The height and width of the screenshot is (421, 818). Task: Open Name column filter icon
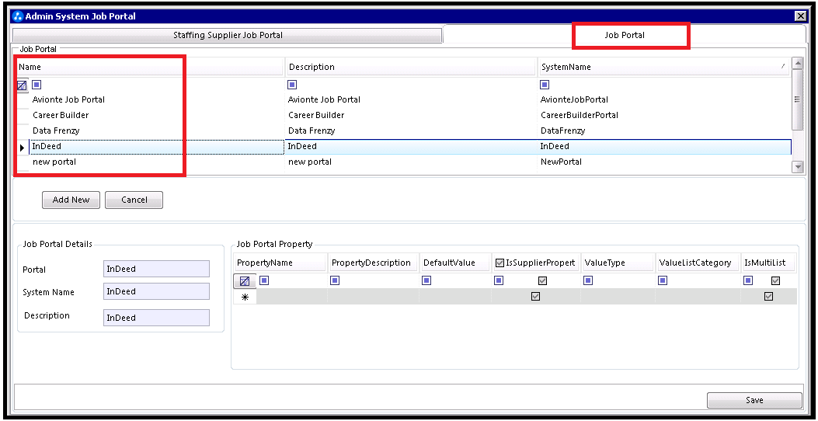click(x=36, y=85)
